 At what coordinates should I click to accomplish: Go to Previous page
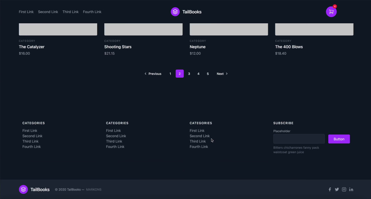tap(153, 74)
